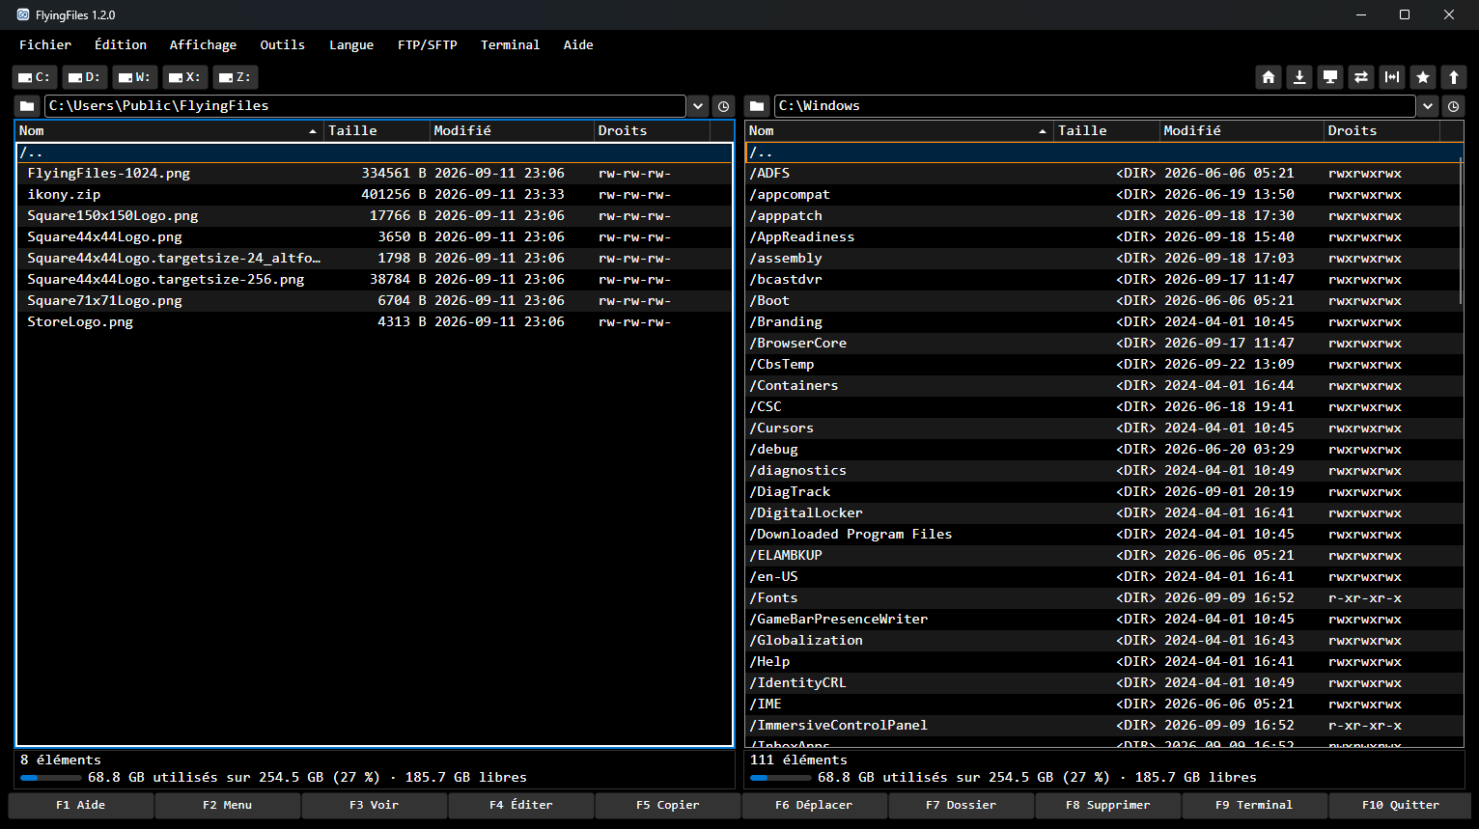
Task: Sort the right panel by the Modifié column
Action: point(1242,131)
